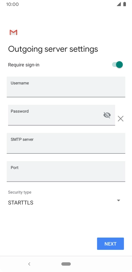Screen dimensions: 132x272
Task: Tap the cellular signal status icon
Action: (119, 4)
